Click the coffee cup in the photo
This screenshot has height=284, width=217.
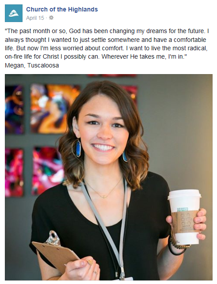click(x=185, y=217)
